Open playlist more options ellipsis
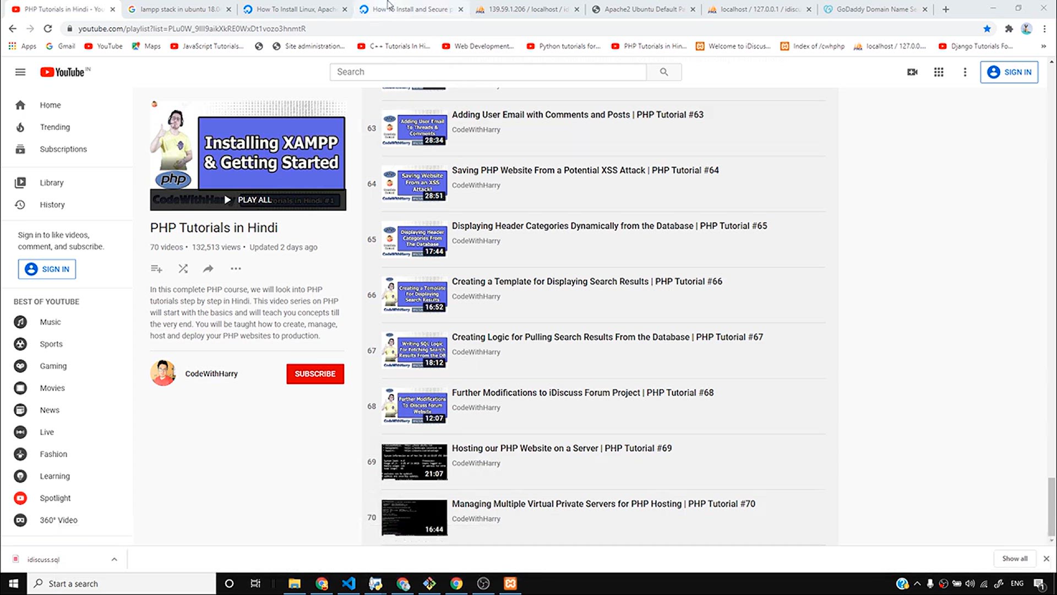Viewport: 1057px width, 595px height. click(x=236, y=269)
